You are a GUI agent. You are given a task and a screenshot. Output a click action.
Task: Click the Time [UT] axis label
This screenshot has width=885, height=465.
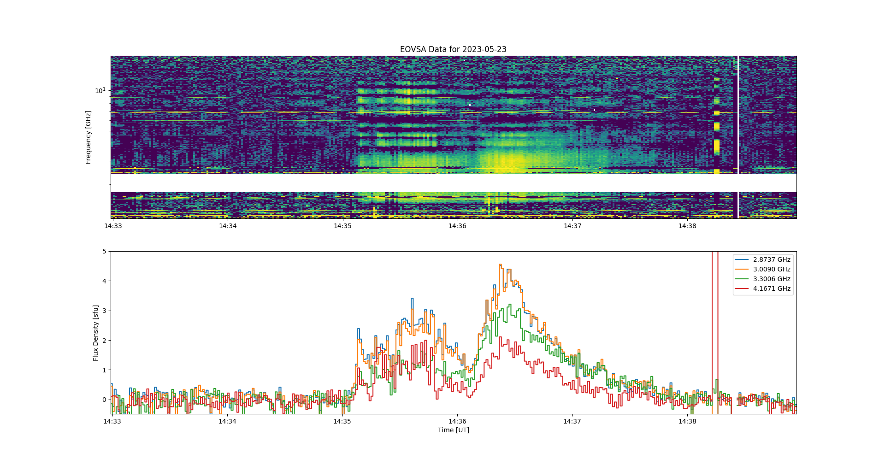pyautogui.click(x=454, y=430)
